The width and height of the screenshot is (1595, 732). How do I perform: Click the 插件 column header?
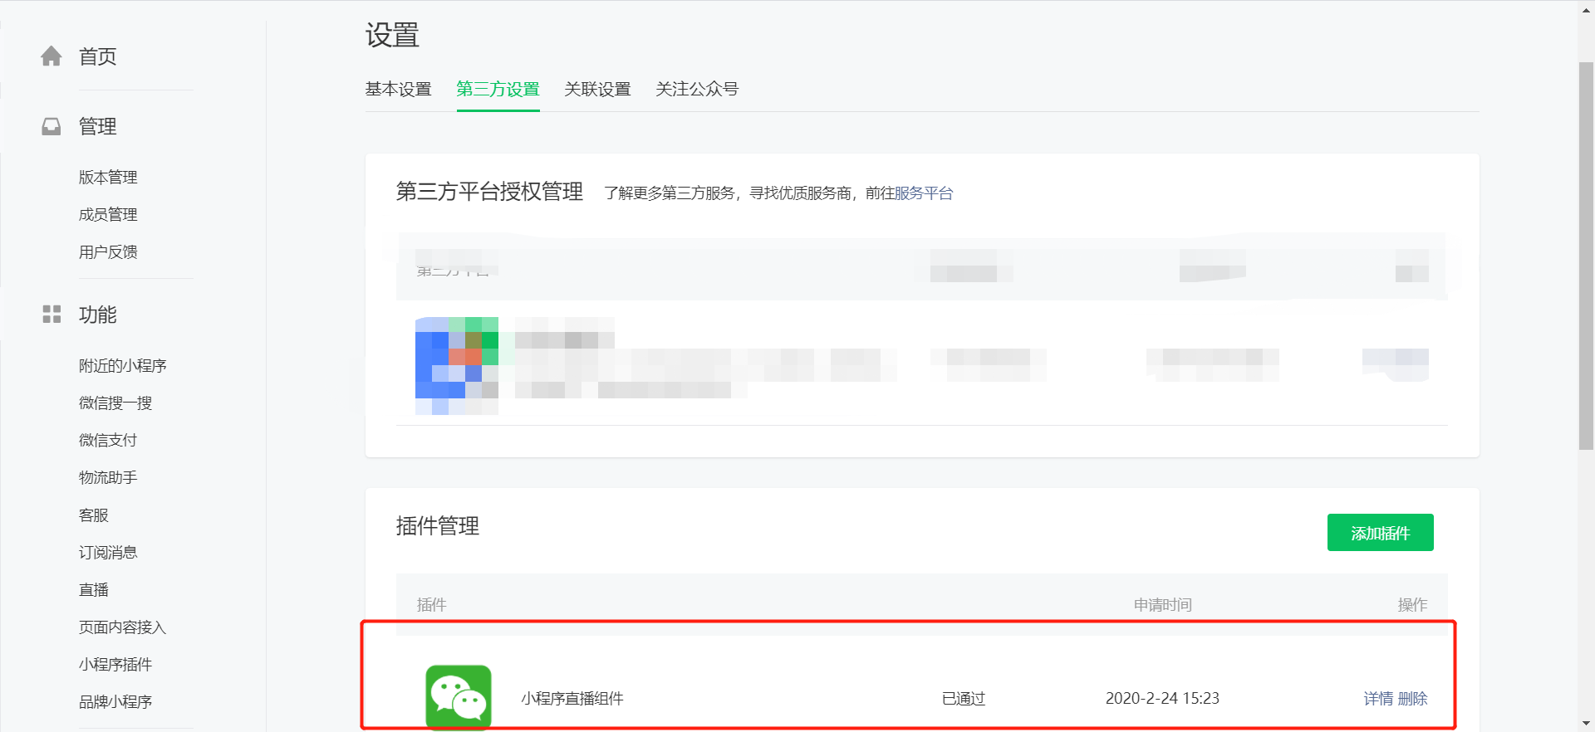point(432,605)
